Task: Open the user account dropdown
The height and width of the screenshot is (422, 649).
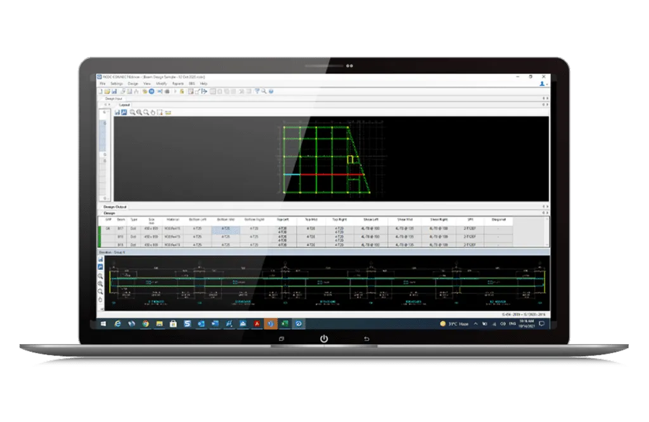Action: click(x=543, y=84)
